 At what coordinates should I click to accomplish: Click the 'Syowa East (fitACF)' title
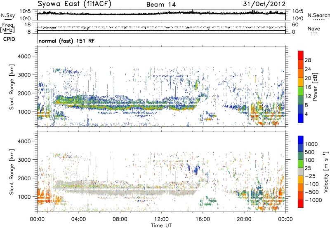point(74,4)
